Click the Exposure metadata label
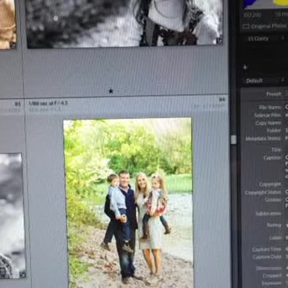 click(271, 283)
